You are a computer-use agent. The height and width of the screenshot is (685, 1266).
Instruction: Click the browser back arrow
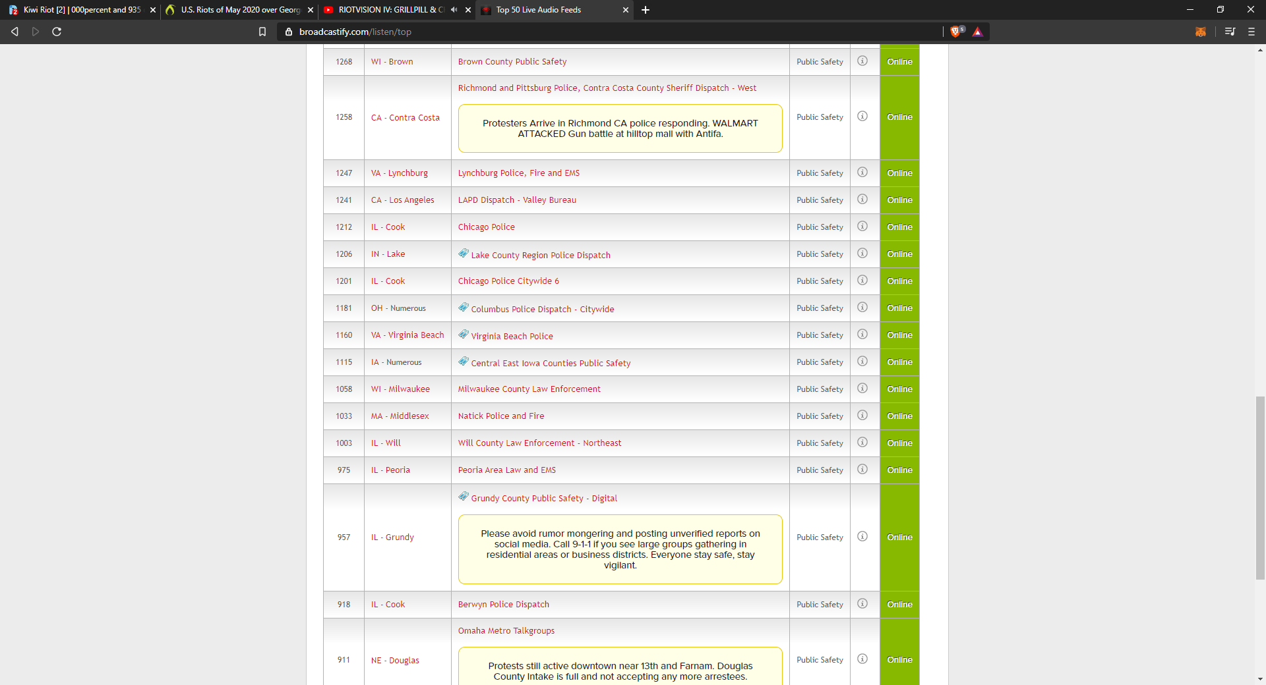coord(15,32)
